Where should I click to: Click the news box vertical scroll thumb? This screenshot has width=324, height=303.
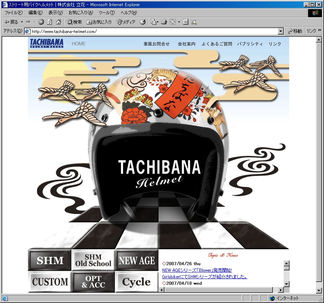pyautogui.click(x=286, y=268)
